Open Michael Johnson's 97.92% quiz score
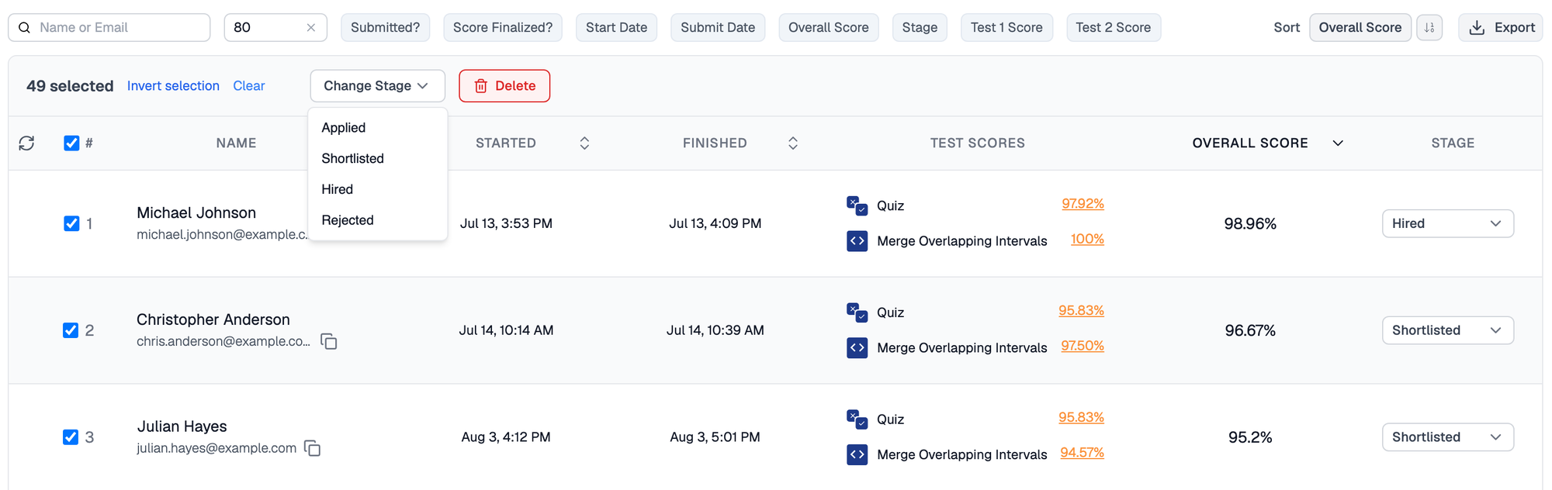Screen dimensions: 1552x490 tap(1083, 204)
